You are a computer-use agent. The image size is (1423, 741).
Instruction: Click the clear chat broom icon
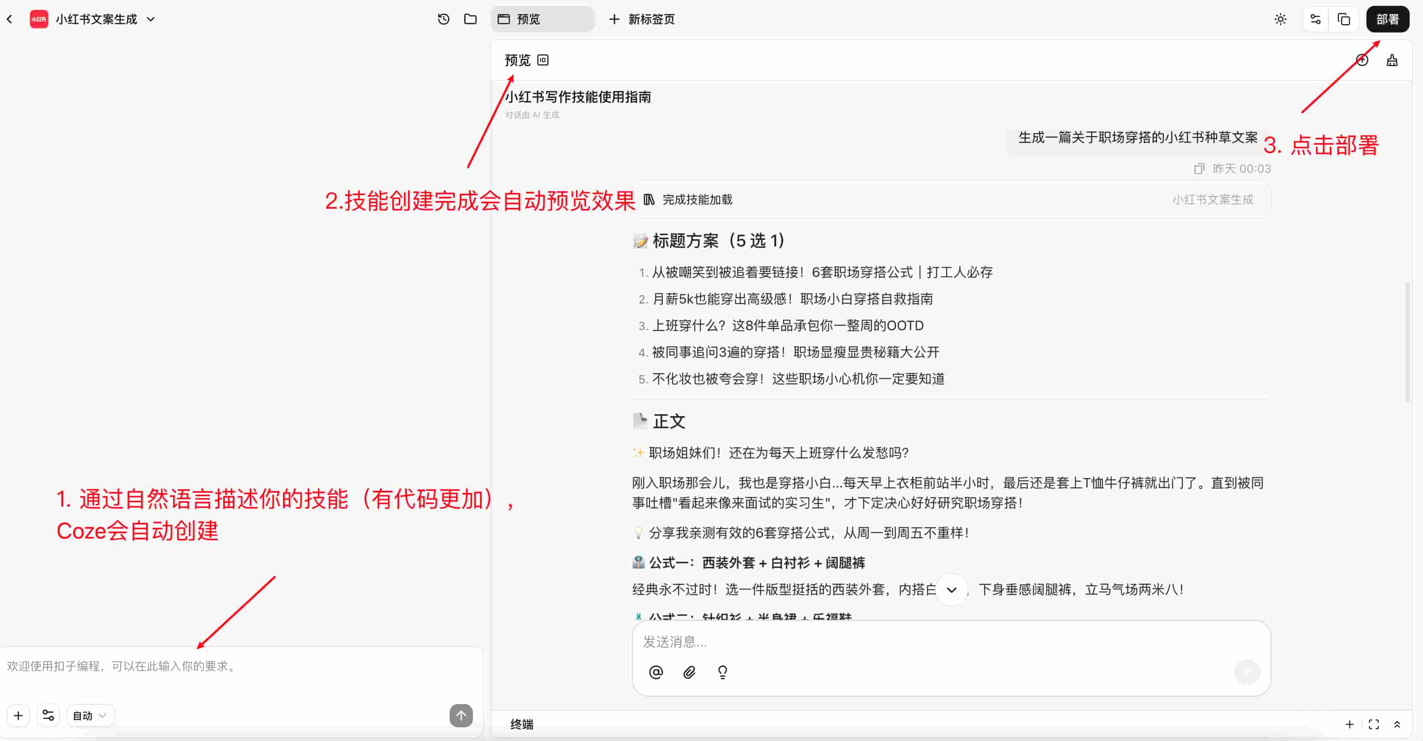1391,60
